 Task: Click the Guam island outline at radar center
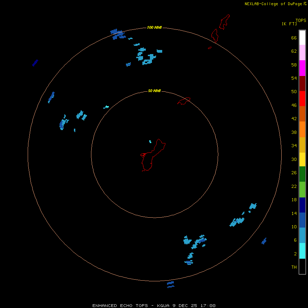(153, 155)
